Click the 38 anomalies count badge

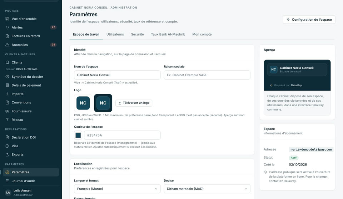[x=53, y=45]
